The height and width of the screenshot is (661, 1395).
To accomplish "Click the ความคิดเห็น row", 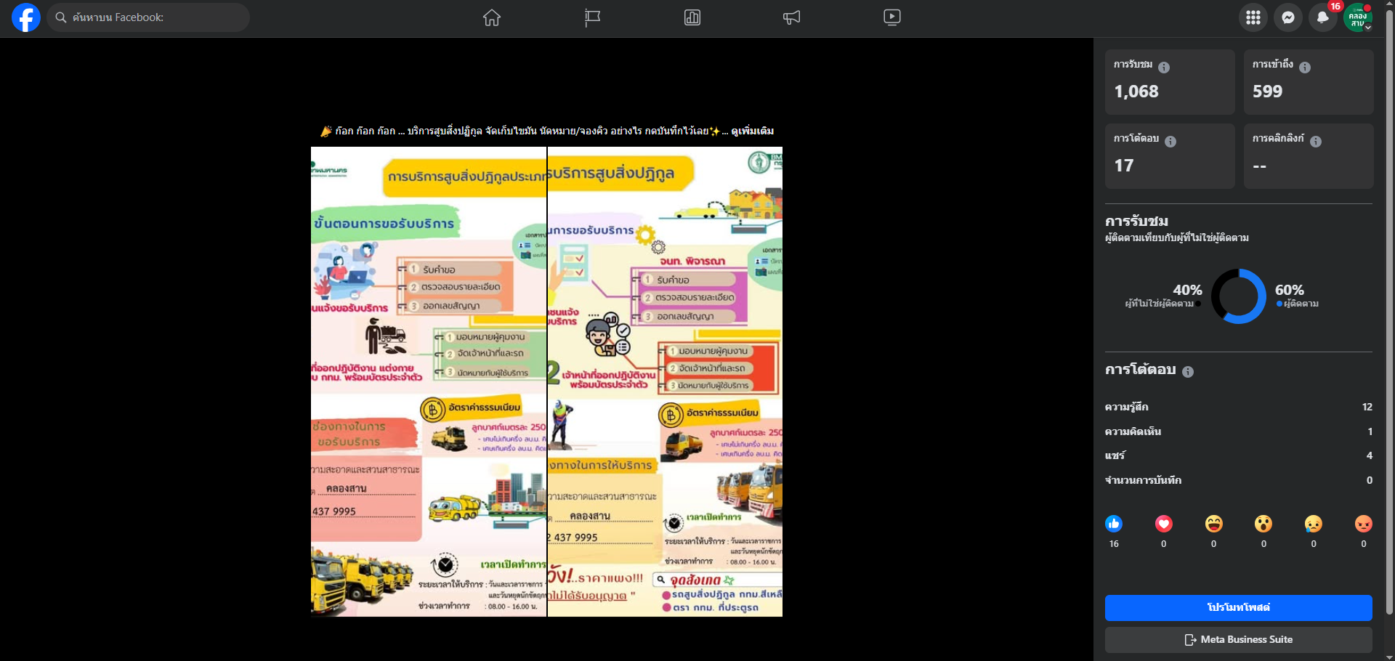I will 1239,431.
